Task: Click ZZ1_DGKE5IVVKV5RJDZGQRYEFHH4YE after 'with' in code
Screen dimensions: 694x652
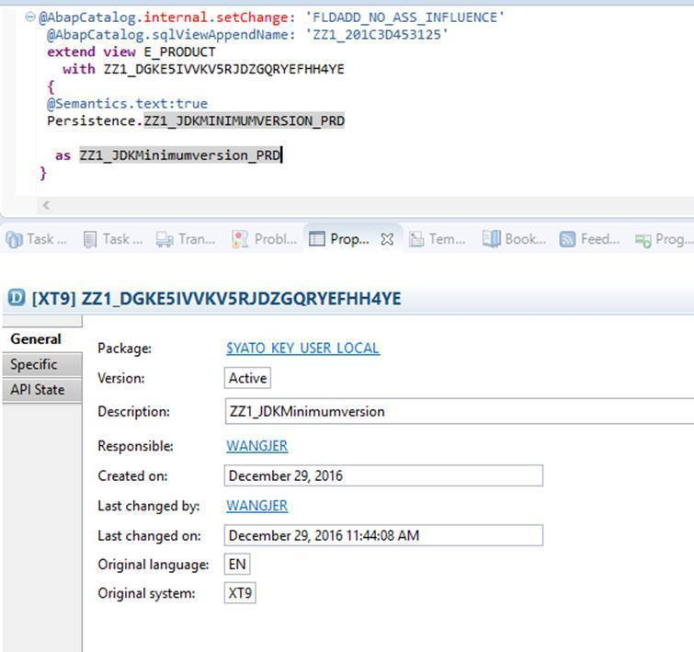Action: (x=224, y=69)
